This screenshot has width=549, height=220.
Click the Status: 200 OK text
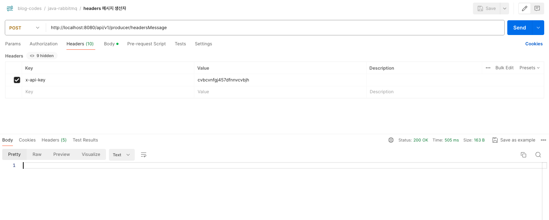tap(413, 140)
